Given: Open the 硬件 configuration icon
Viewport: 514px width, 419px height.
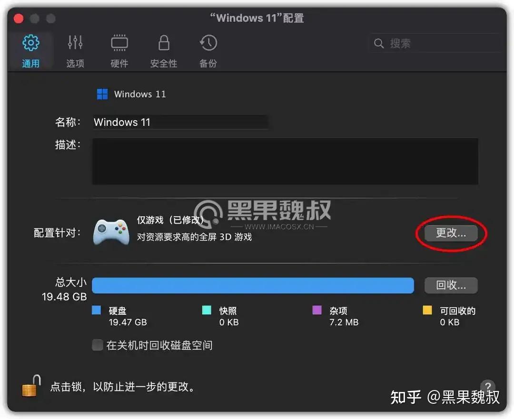Looking at the screenshot, I should 119,43.
